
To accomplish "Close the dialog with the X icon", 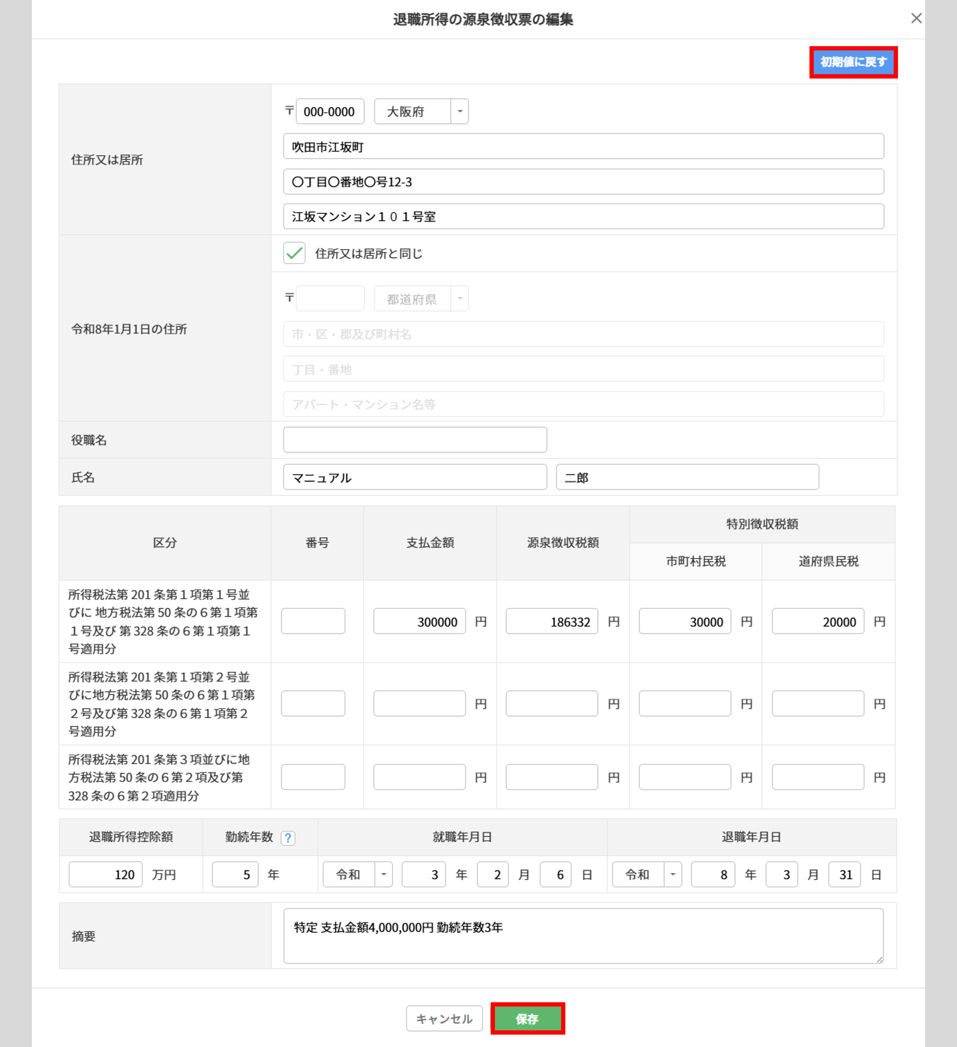I will pos(916,19).
